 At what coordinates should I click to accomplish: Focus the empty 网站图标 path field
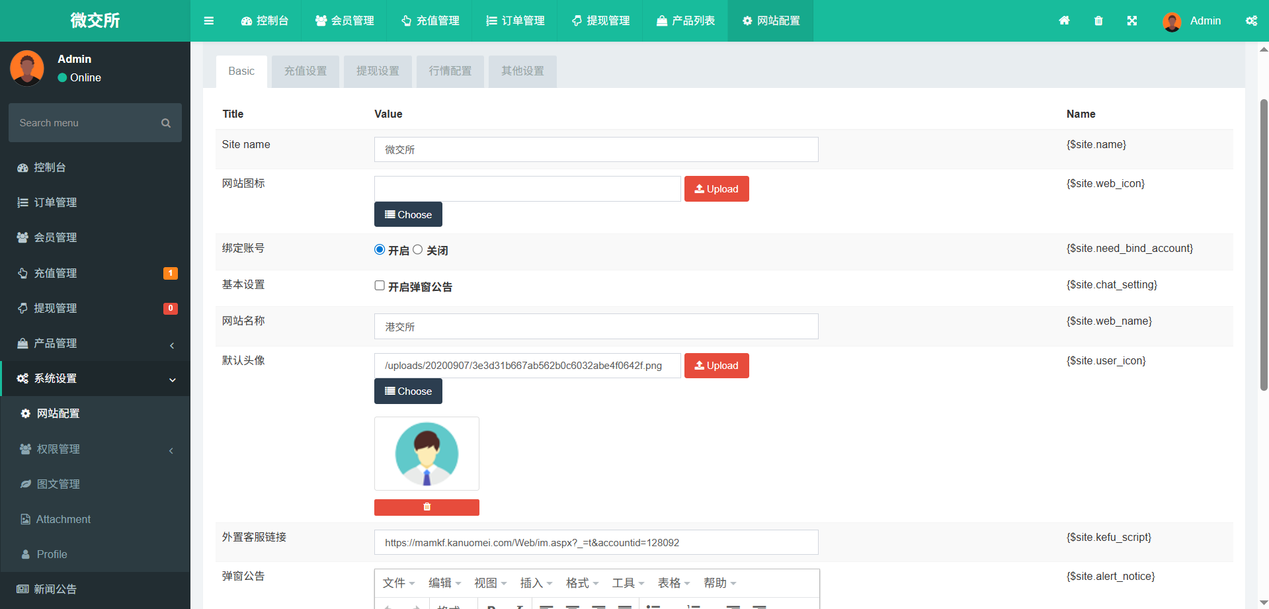point(527,189)
